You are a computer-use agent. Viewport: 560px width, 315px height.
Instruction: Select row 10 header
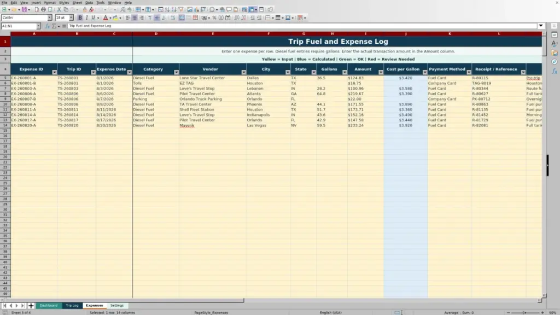pyautogui.click(x=5, y=104)
